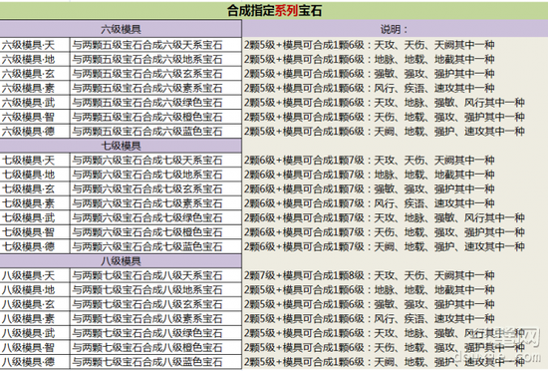
Task: Select the 说明 text beside 七级模具·地
Action: (370, 175)
